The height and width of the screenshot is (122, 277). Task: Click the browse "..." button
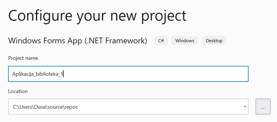263,107
